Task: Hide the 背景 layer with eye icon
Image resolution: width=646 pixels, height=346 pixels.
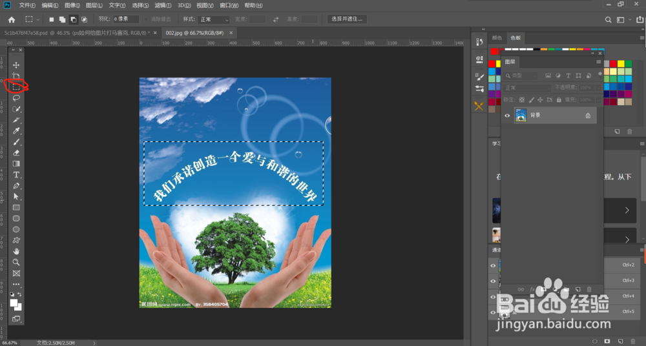Action: (507, 116)
